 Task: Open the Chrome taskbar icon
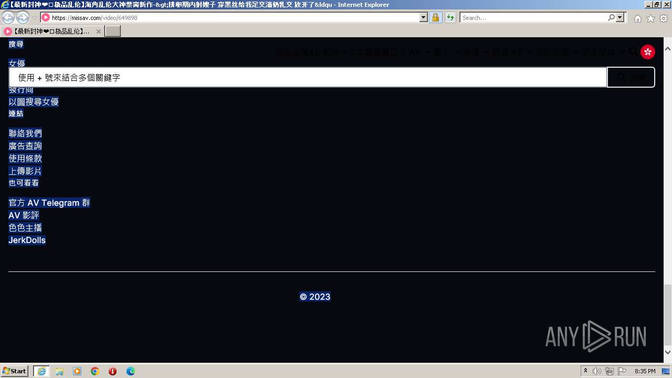click(95, 371)
